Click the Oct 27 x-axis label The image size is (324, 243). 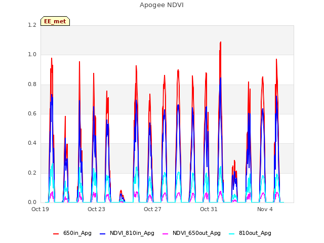coord(152,209)
